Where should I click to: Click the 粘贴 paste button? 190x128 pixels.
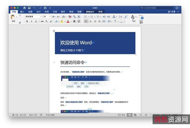point(13,18)
